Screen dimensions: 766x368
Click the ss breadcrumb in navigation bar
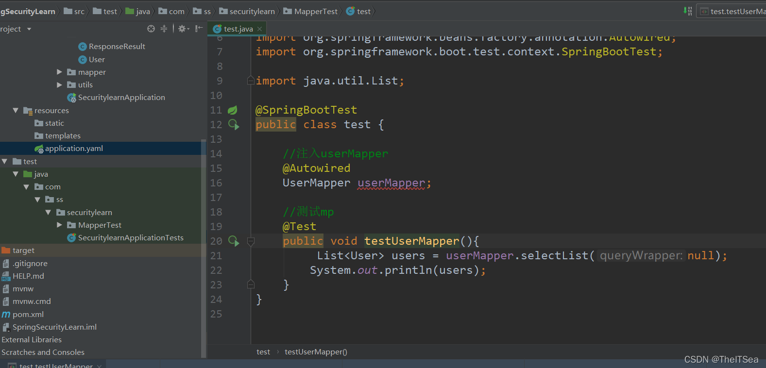[203, 11]
